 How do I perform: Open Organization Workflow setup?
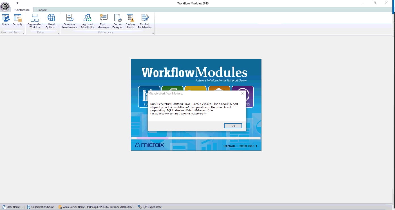(x=35, y=21)
